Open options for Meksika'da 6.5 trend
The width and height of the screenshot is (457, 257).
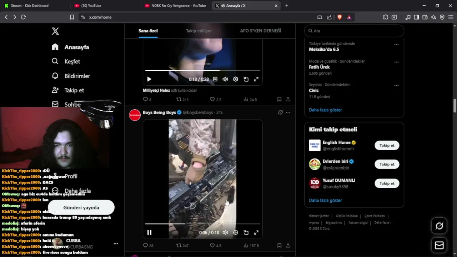[396, 44]
